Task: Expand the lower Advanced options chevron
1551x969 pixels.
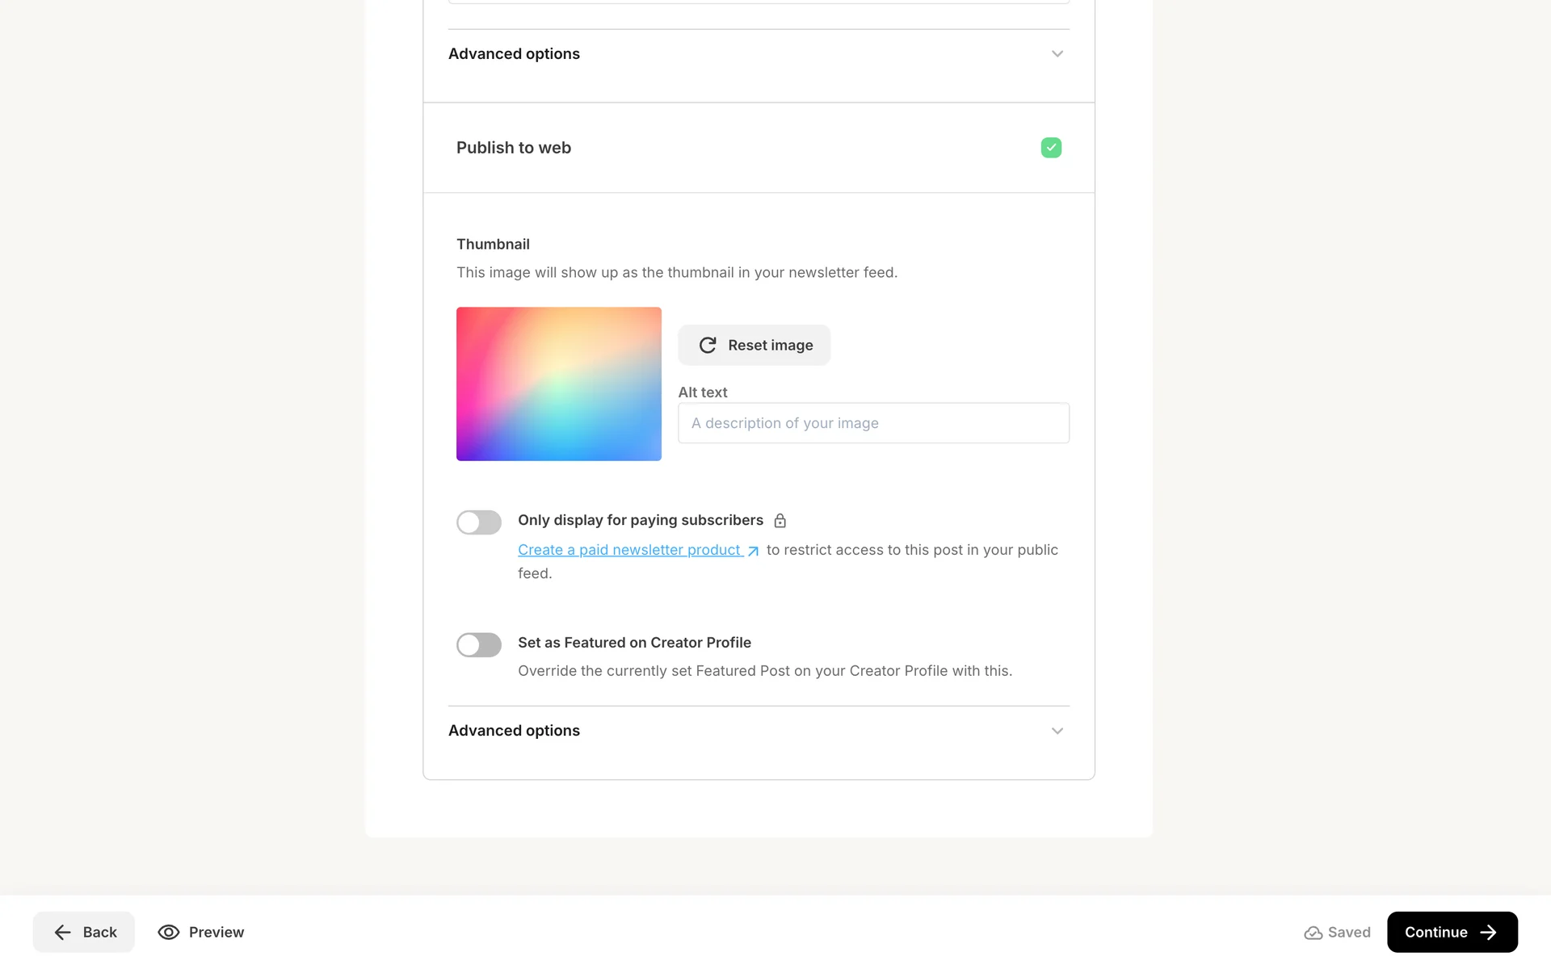Action: (x=1057, y=731)
